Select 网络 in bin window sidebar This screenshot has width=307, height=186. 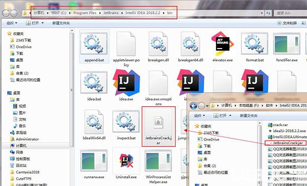coord(17,152)
